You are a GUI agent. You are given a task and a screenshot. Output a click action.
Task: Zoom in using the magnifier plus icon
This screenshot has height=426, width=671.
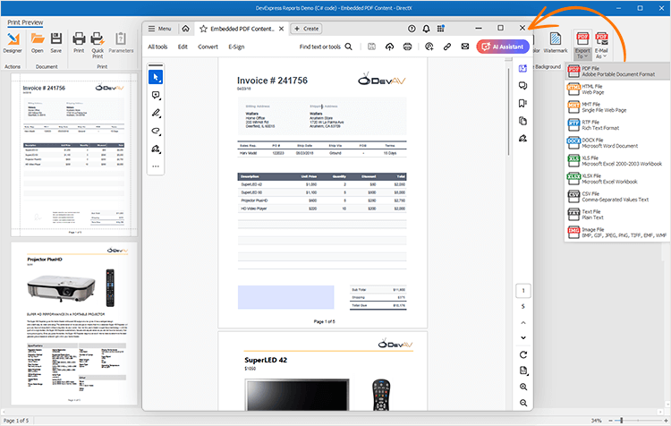pyautogui.click(x=522, y=388)
